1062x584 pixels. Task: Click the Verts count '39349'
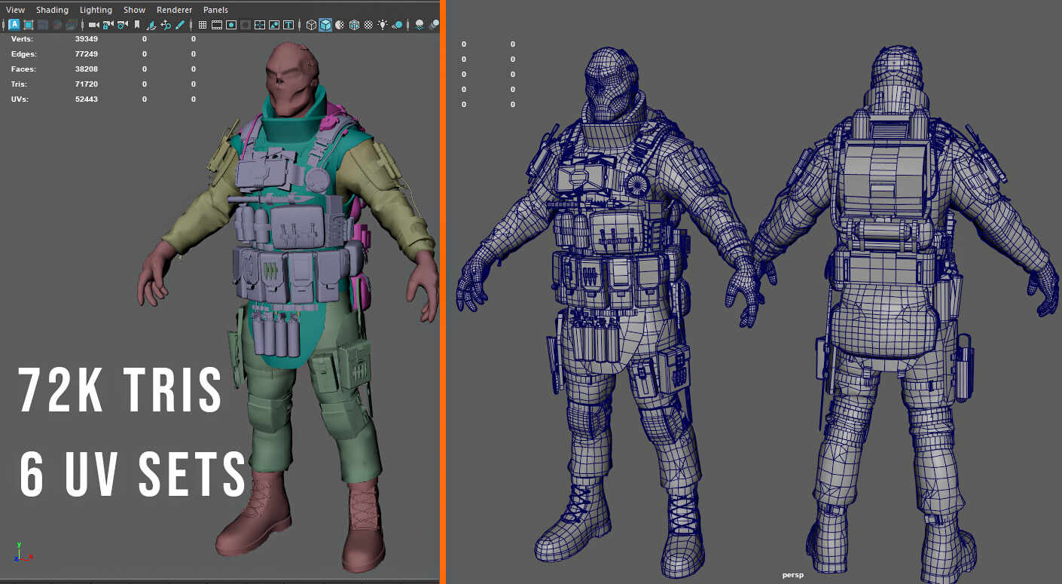(x=87, y=38)
